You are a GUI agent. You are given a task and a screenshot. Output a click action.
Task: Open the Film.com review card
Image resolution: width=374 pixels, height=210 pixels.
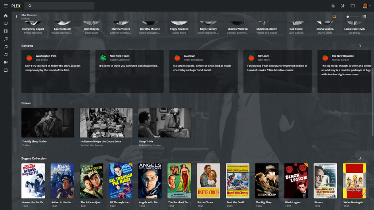277,71
